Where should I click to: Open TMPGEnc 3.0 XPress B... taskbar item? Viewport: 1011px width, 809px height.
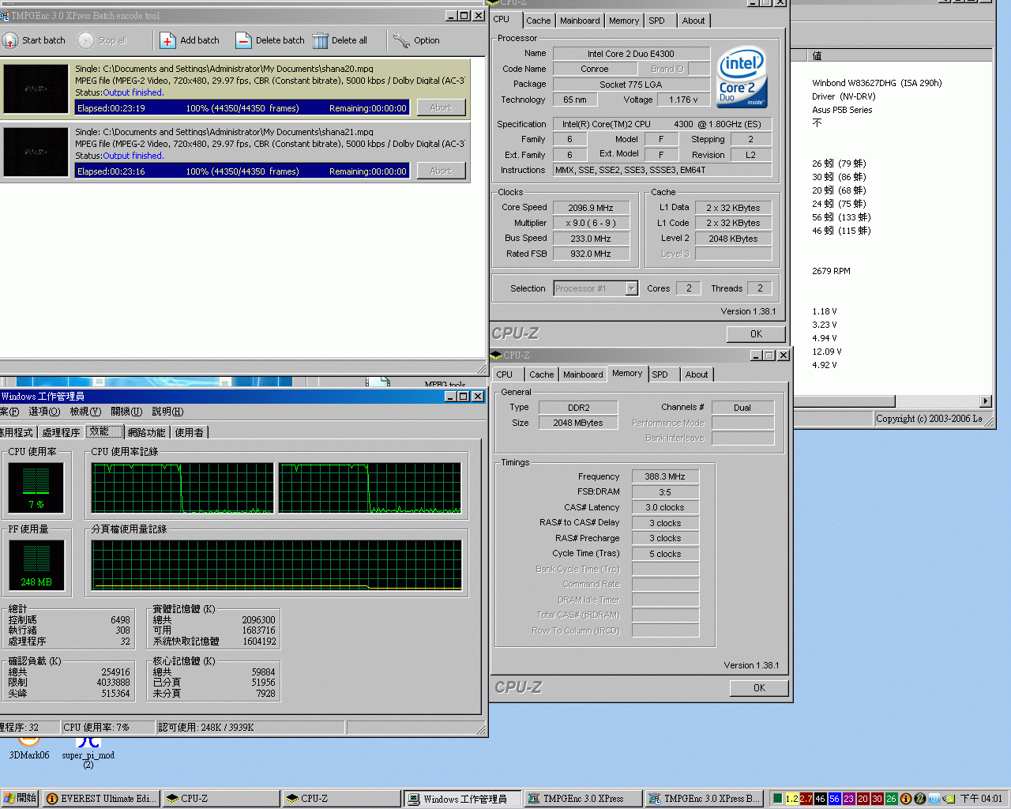(705, 799)
